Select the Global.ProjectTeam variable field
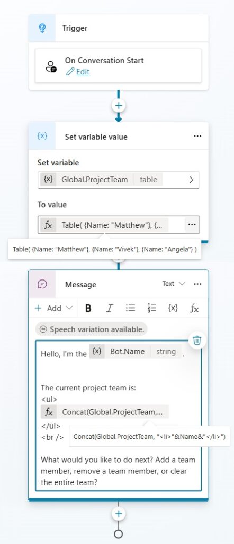The width and height of the screenshot is (234, 544). tap(118, 180)
